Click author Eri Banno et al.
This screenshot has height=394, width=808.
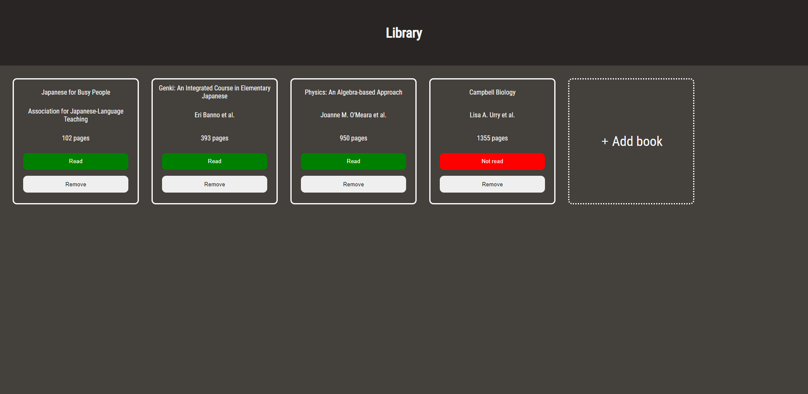coord(214,115)
